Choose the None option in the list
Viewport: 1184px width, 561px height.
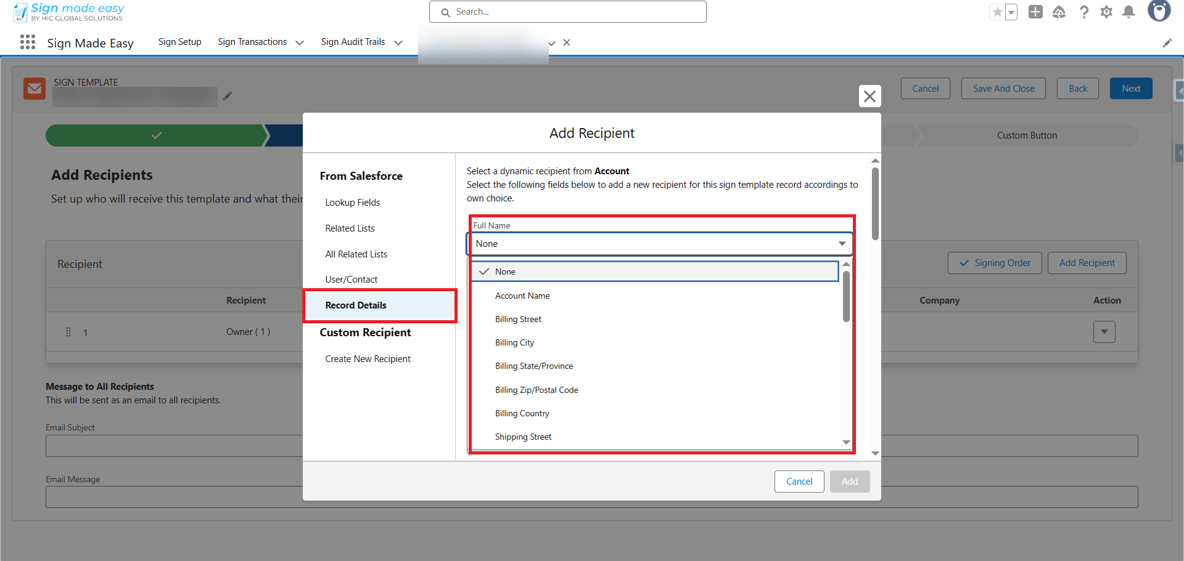point(655,272)
